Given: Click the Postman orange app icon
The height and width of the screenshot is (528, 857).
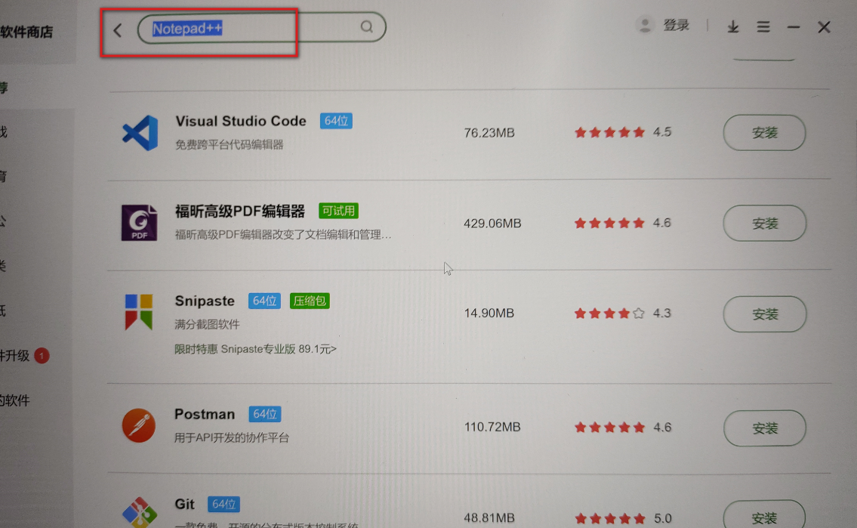Looking at the screenshot, I should point(139,425).
